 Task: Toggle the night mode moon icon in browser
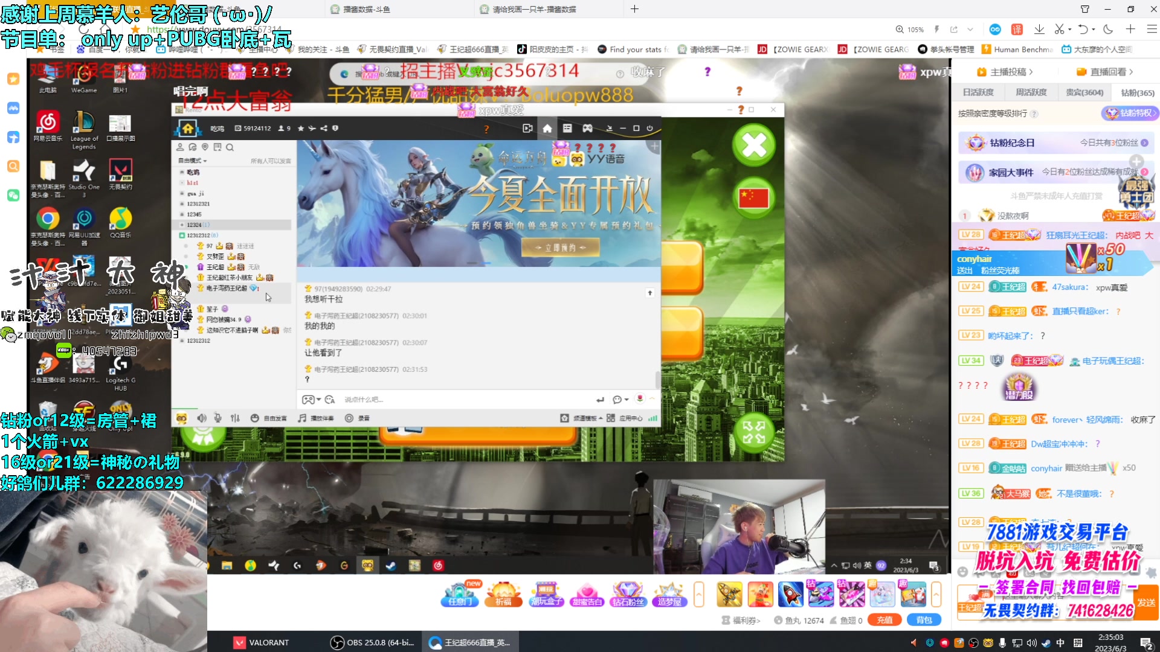tap(1108, 29)
